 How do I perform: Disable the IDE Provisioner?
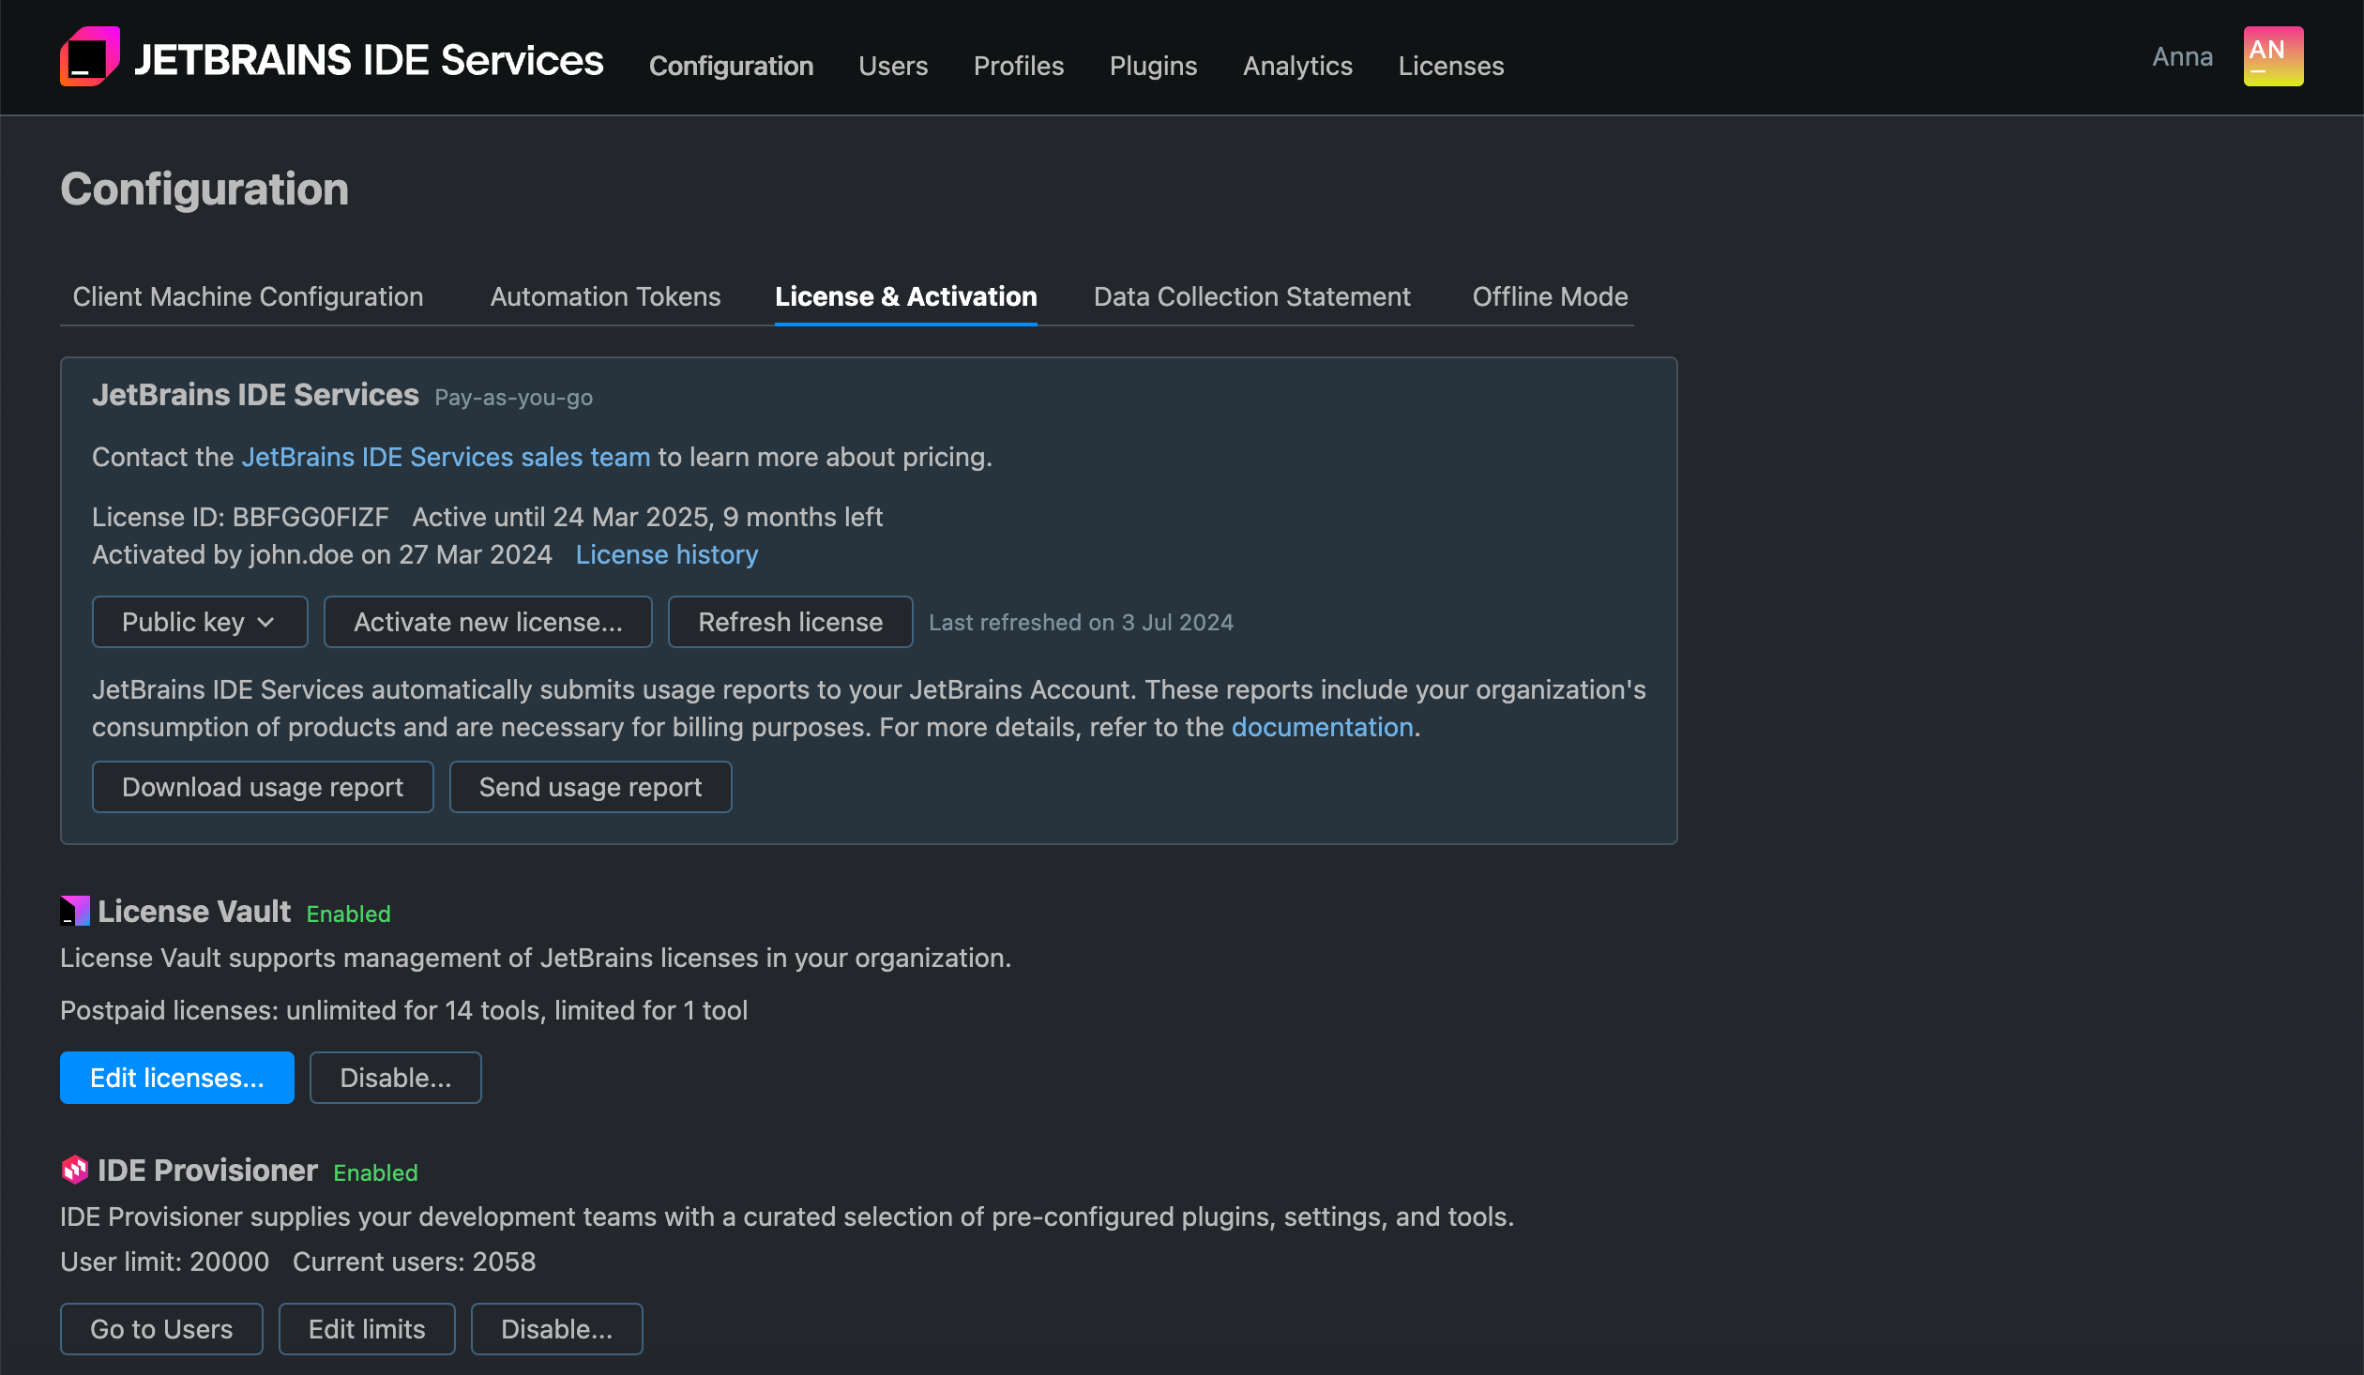coord(556,1329)
